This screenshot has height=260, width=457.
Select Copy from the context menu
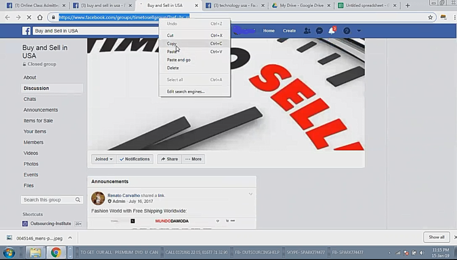point(172,44)
